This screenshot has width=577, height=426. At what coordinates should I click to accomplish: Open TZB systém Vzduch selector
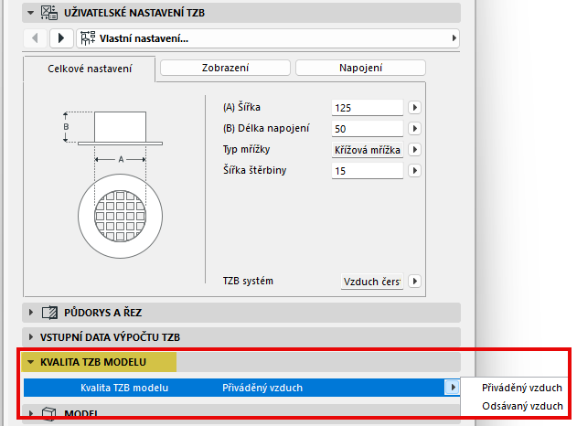click(x=372, y=282)
